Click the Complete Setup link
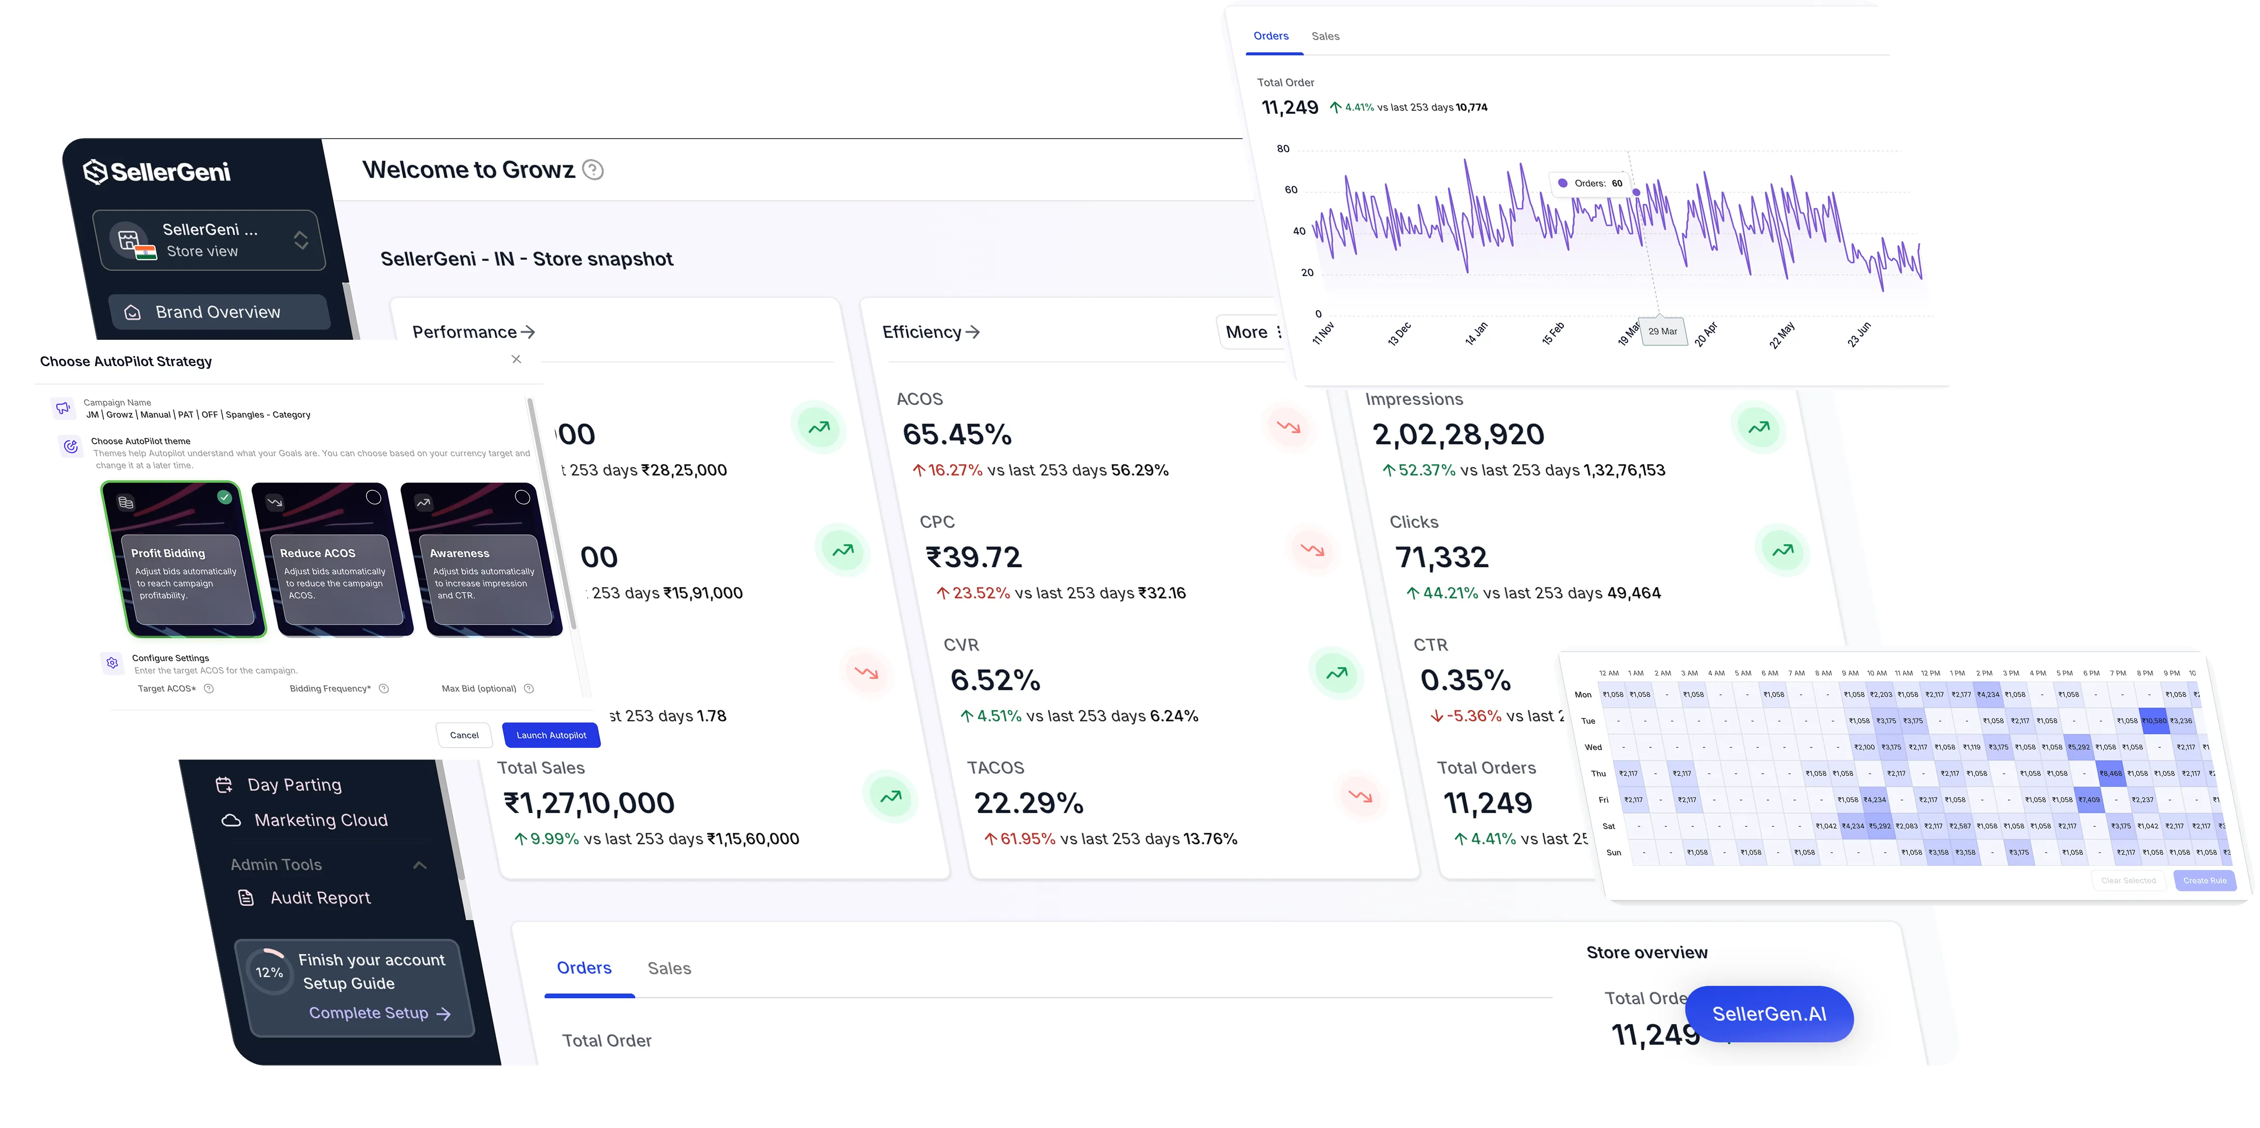Screen dimensions: 2260x1128 [x=379, y=1013]
